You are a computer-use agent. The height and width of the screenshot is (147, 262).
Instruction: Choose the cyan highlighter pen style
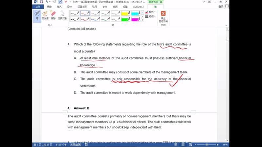[136, 13]
